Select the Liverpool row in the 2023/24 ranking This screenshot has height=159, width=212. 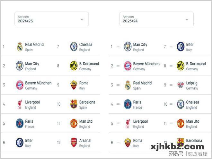pos(136,123)
